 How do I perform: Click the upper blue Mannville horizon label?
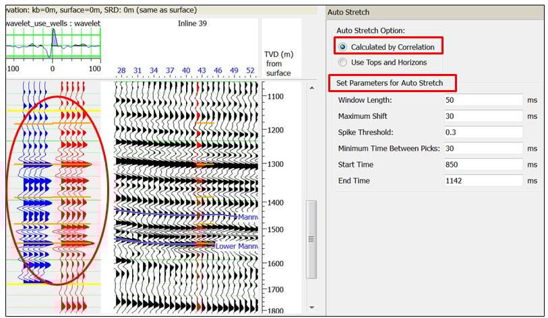point(248,217)
